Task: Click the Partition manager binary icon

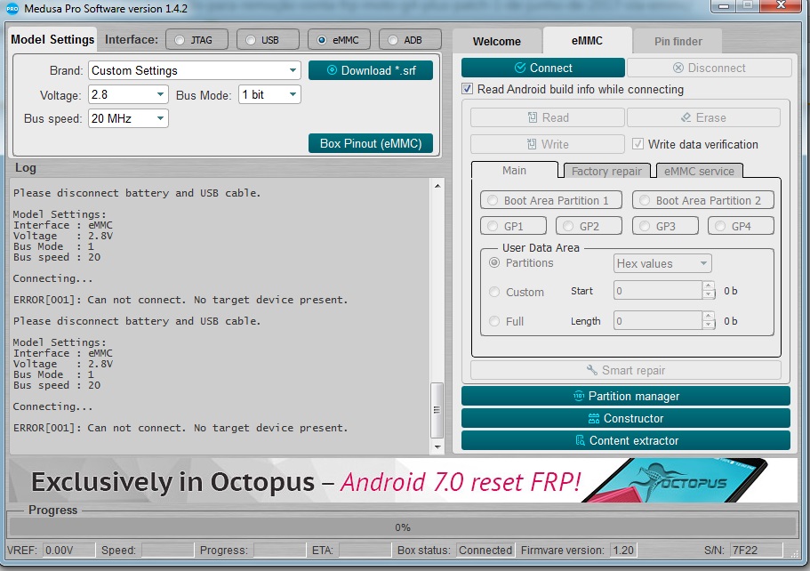Action: click(x=579, y=396)
